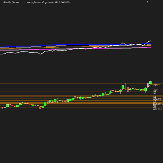The image size is (163, 163).
Task: Click the 'munafasutra.tbrjar.com' source text
Action: 40,3
